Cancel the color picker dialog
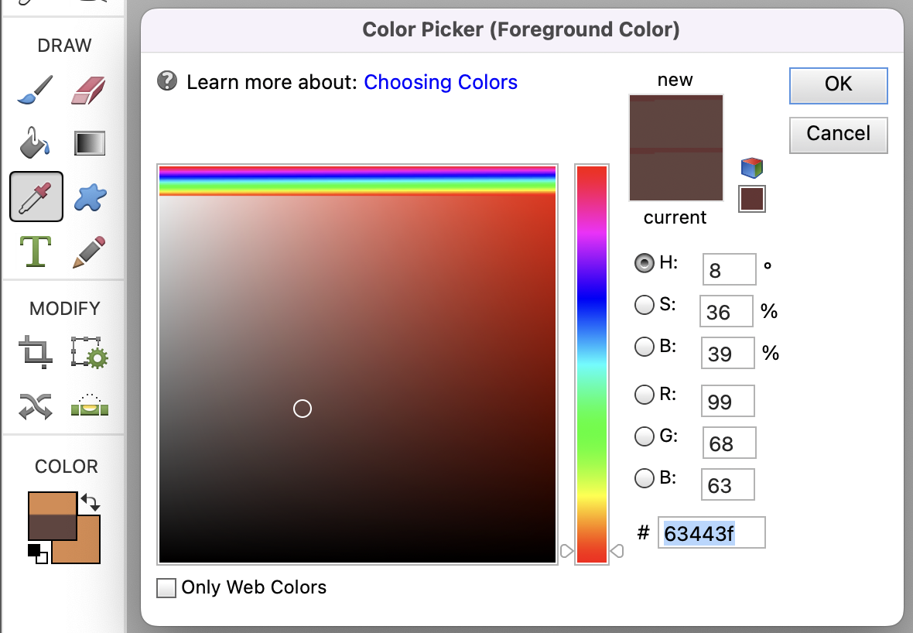 pos(838,135)
